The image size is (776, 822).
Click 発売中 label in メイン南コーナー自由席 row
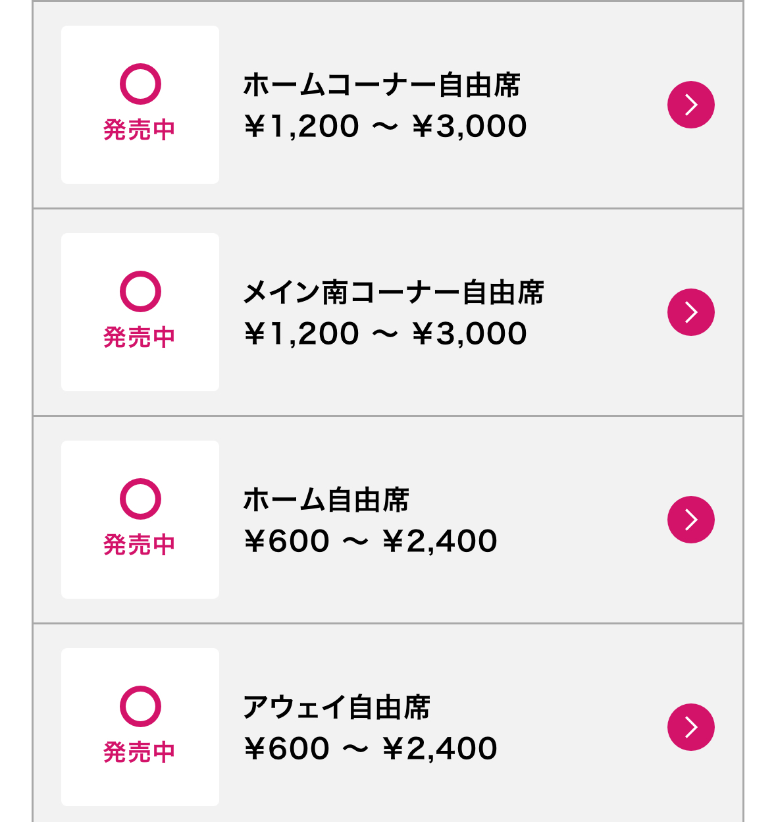point(140,337)
